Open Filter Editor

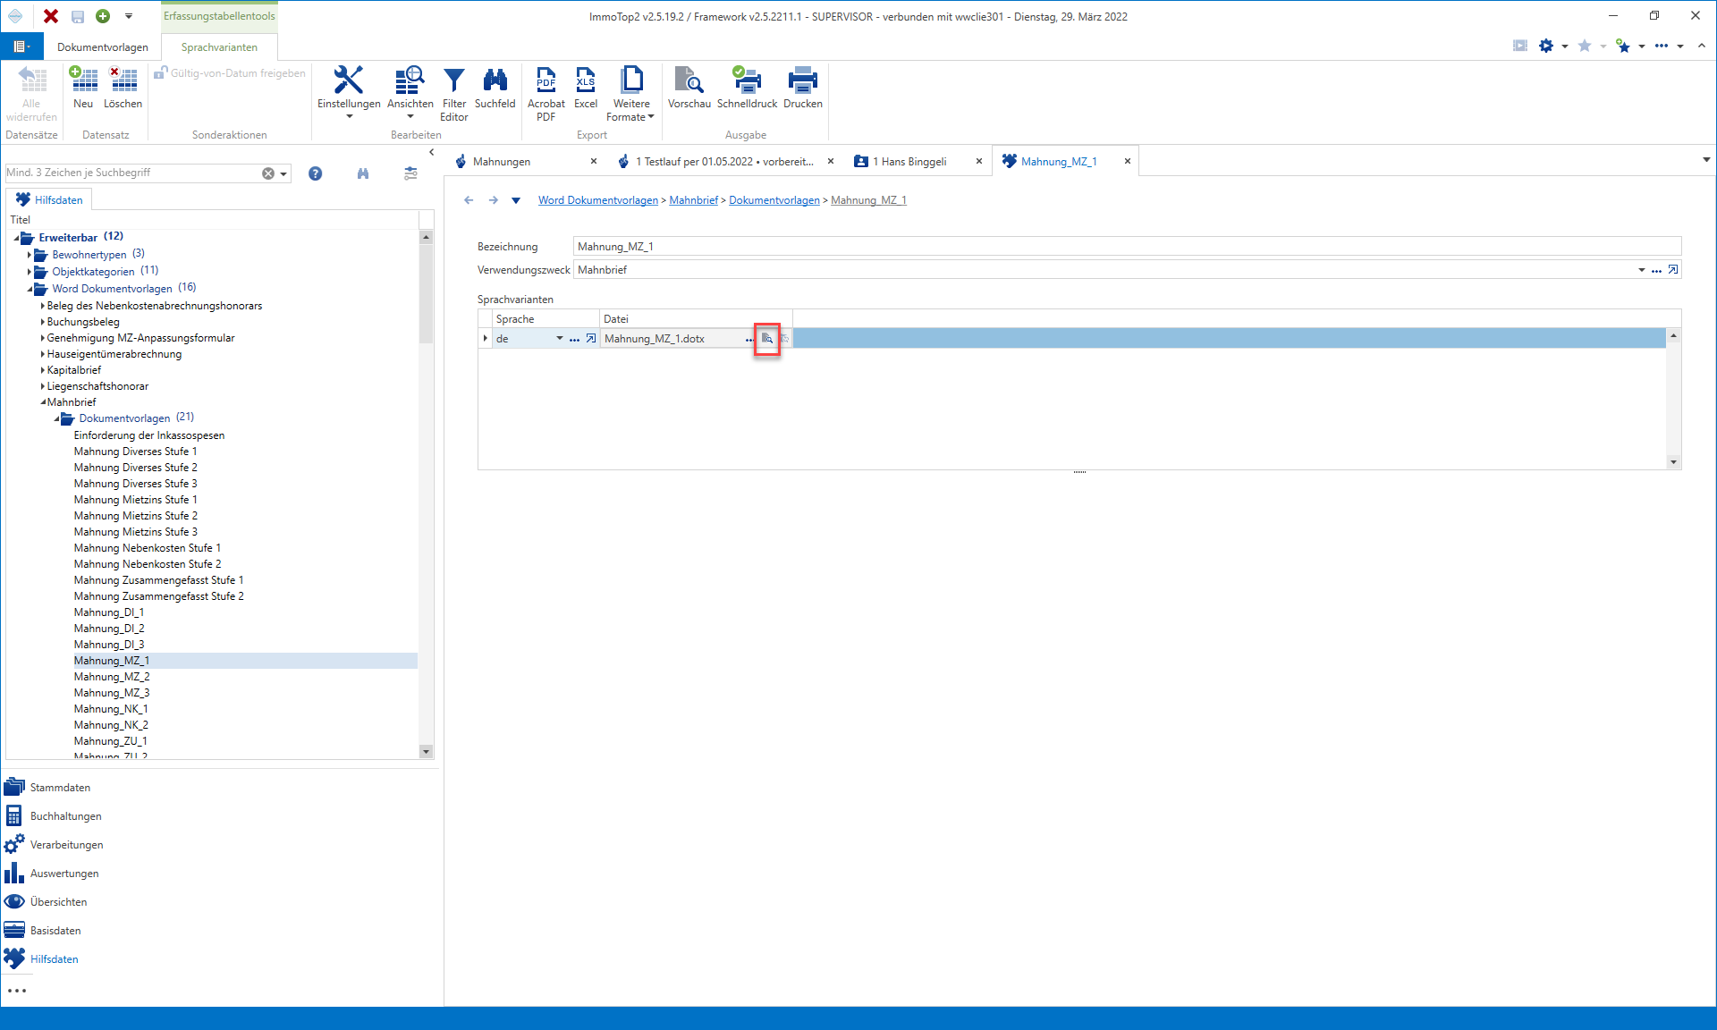click(x=454, y=92)
